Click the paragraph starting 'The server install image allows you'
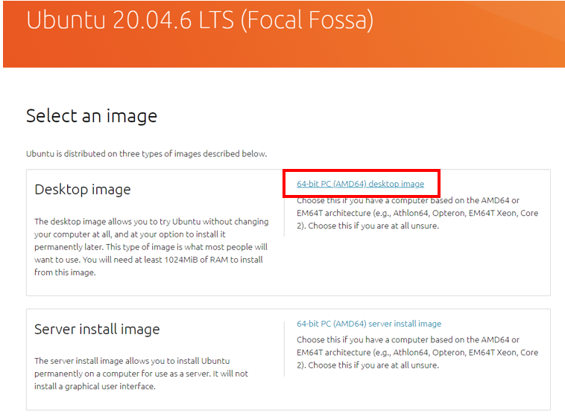 coord(142,374)
